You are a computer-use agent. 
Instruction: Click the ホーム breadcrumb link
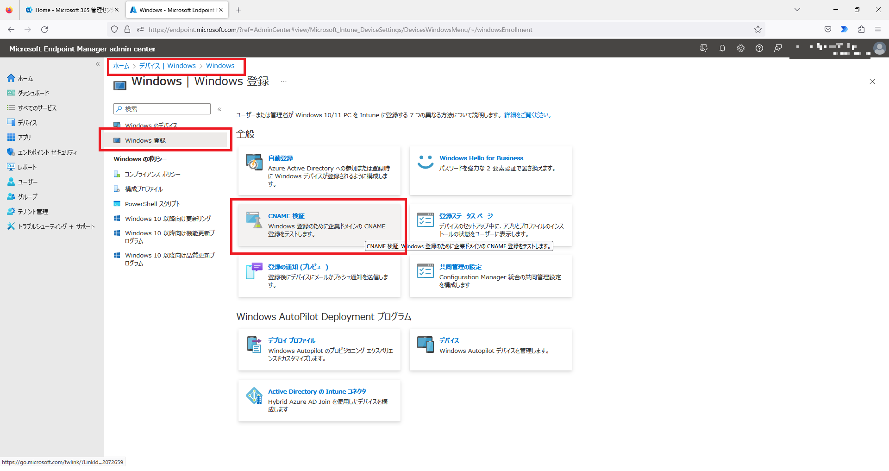pyautogui.click(x=121, y=66)
